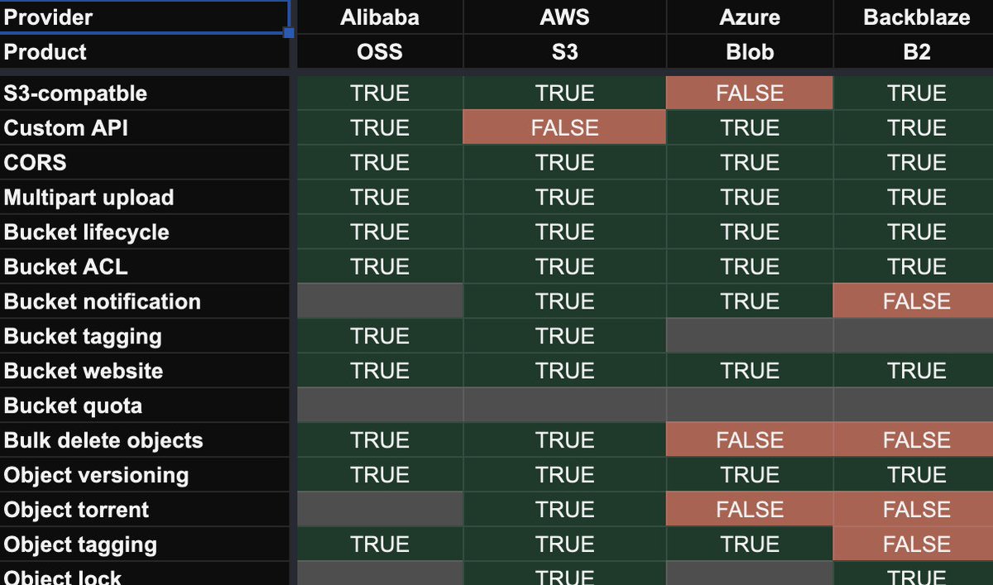Image resolution: width=993 pixels, height=585 pixels.
Task: Select AWS's TRUE cell for Object torrent
Action: tap(564, 510)
